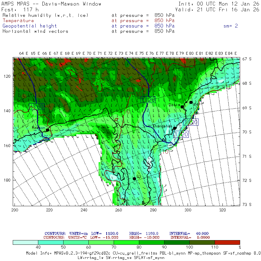Click the blue "LOW= 1120.0" legend value

(105, 233)
